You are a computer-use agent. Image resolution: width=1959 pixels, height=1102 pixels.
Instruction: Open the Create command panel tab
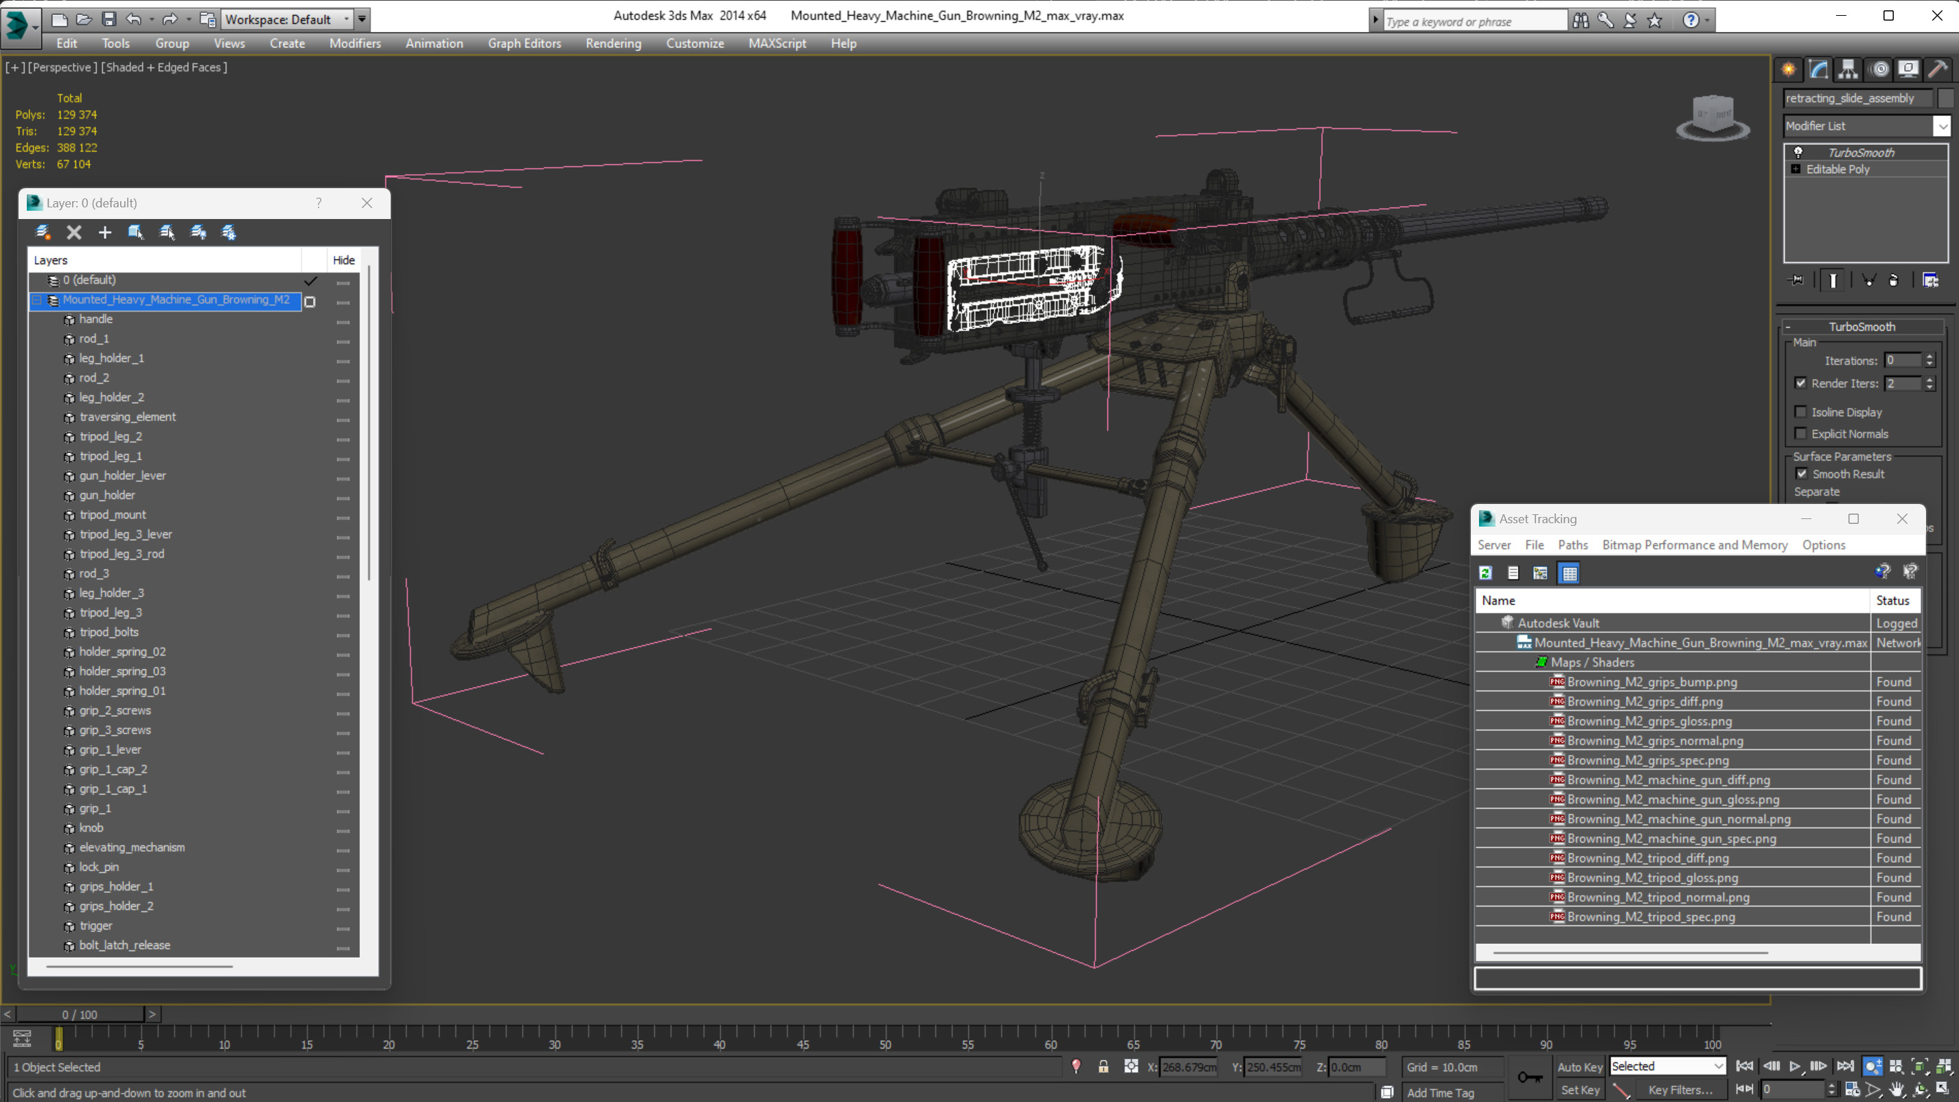point(1788,70)
